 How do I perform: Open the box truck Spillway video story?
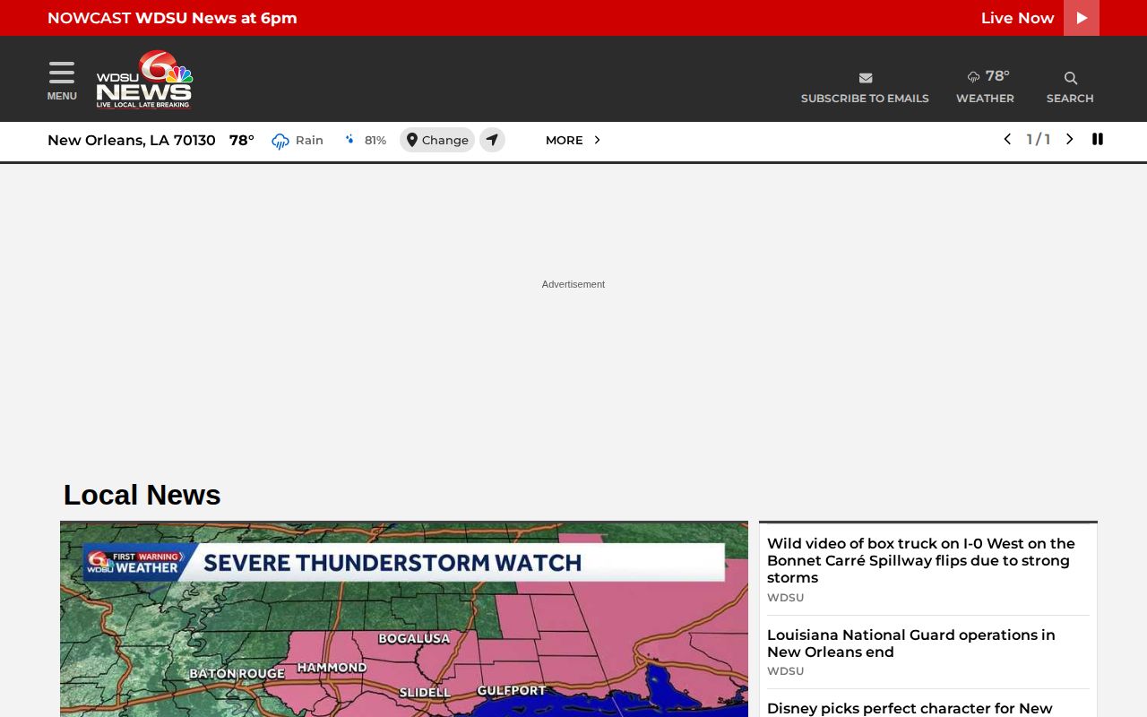point(921,560)
